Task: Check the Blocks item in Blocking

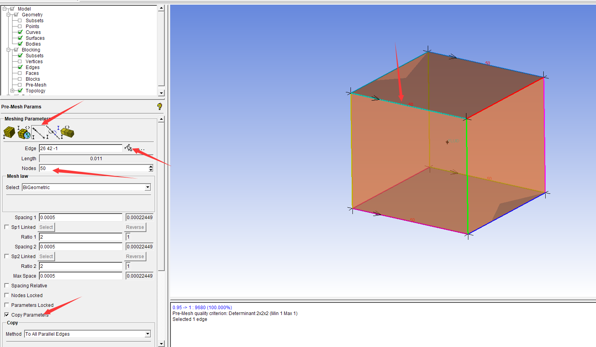Action: 20,79
